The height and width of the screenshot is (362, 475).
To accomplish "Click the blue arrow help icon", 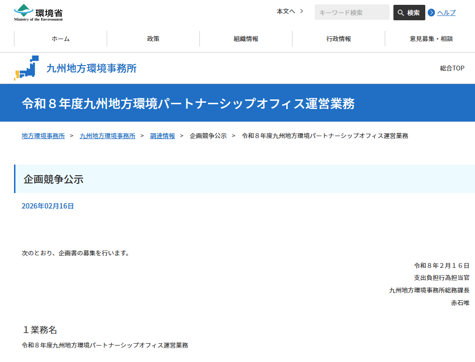I will 431,13.
